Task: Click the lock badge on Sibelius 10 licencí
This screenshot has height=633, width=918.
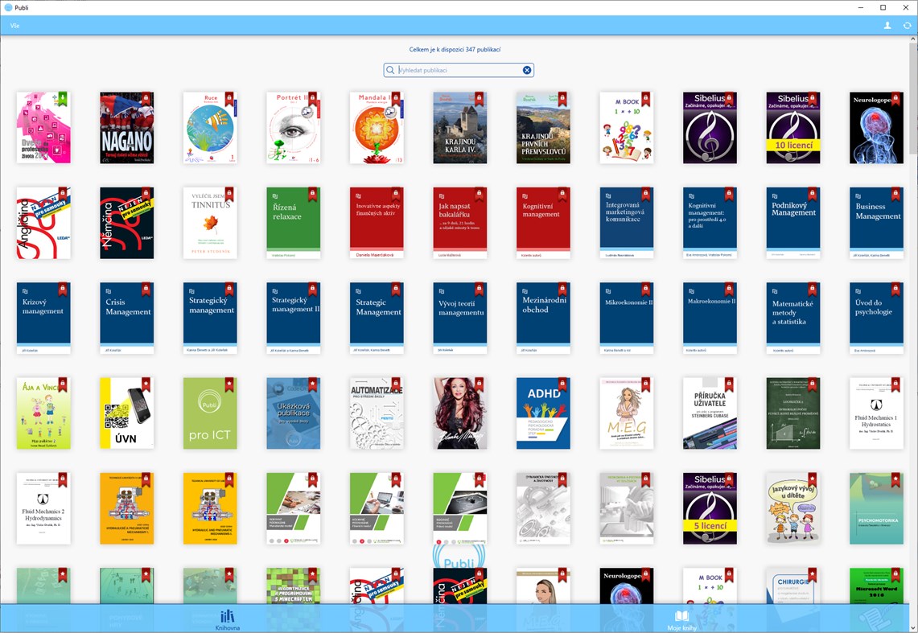Action: (813, 98)
